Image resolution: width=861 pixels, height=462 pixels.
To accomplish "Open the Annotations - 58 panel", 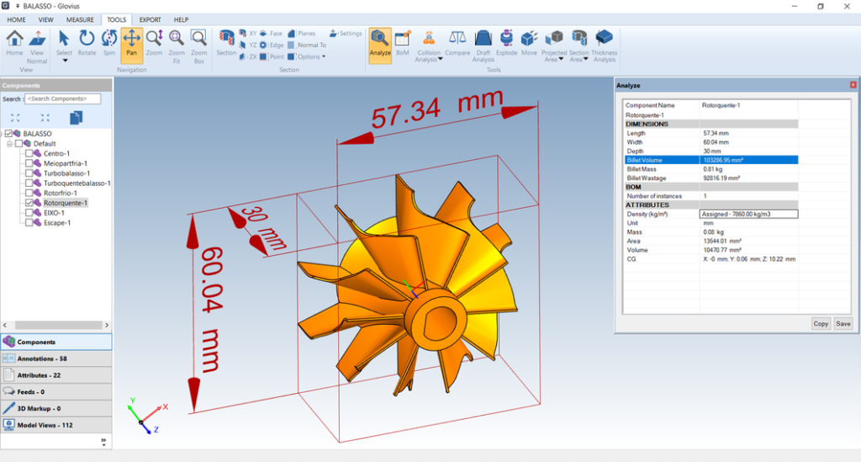I will click(56, 358).
